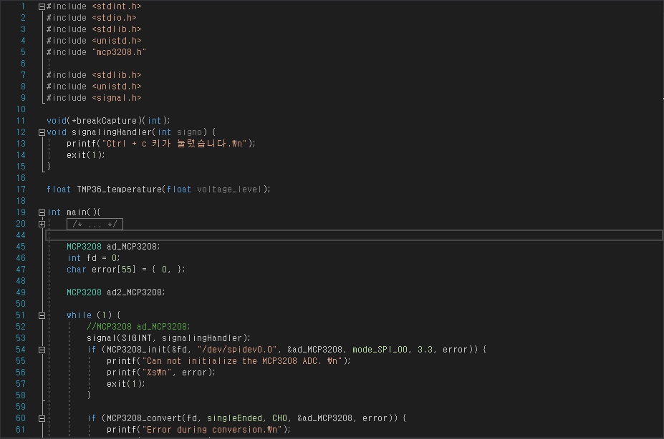Click the char error[55] declaration
The image size is (664, 439).
coord(126,270)
